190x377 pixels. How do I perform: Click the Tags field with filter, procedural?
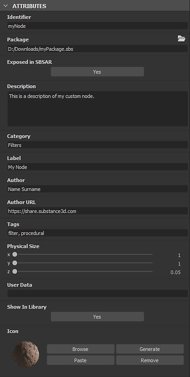97,233
